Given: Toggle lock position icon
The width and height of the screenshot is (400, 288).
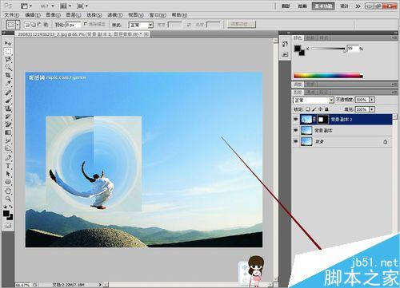Looking at the screenshot, I should (x=320, y=109).
